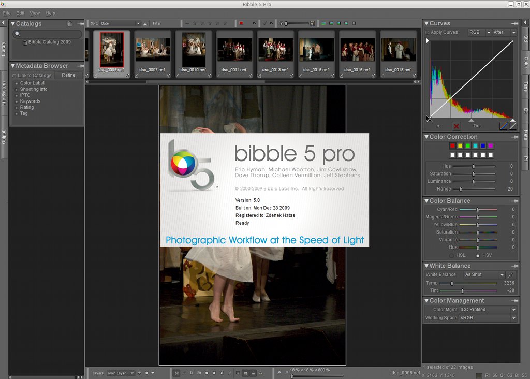530x379 pixels.
Task: Click the red X curve reset icon
Action: (x=456, y=126)
